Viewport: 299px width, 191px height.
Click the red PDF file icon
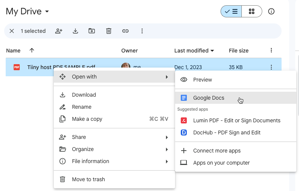coord(17,67)
